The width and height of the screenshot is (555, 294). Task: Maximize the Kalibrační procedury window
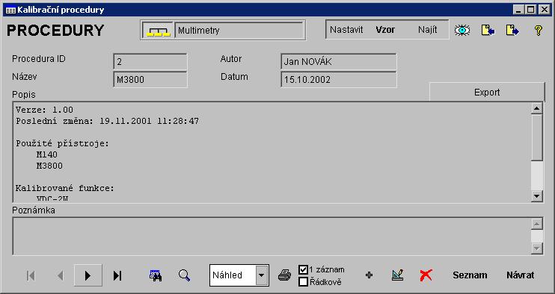[531, 10]
